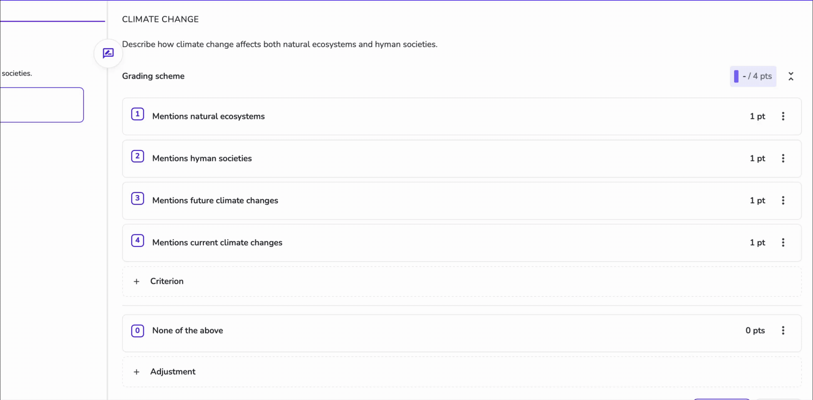Screen dimensions: 813x400
Task: Click the 1 pt value for natural ecosystems
Action: click(757, 116)
